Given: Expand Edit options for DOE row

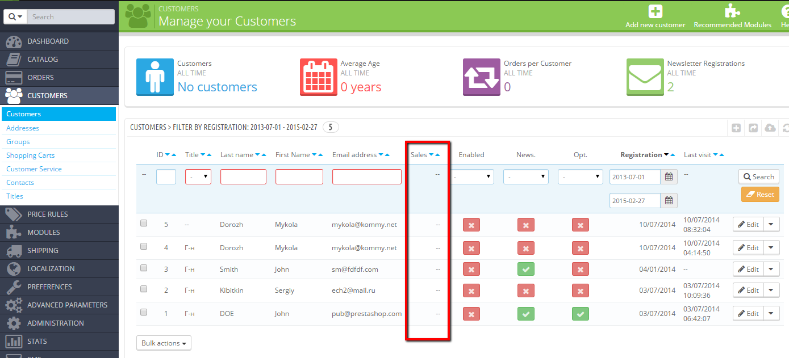Looking at the screenshot, I should 771,313.
